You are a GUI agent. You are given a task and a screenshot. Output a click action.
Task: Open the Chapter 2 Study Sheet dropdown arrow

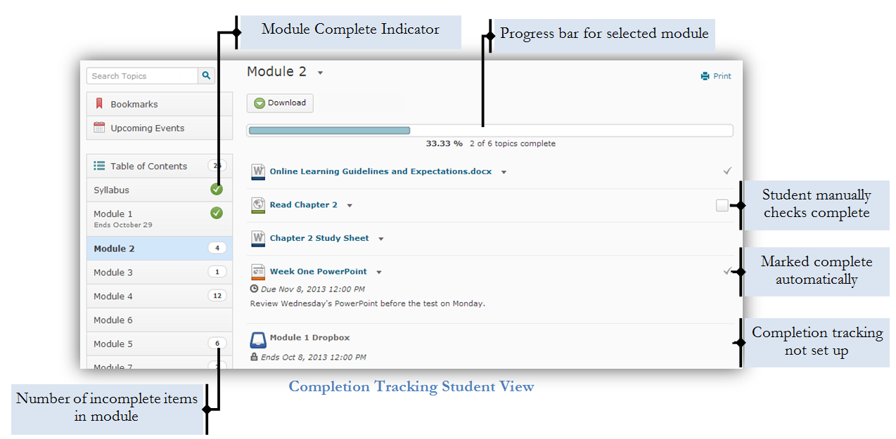(381, 239)
